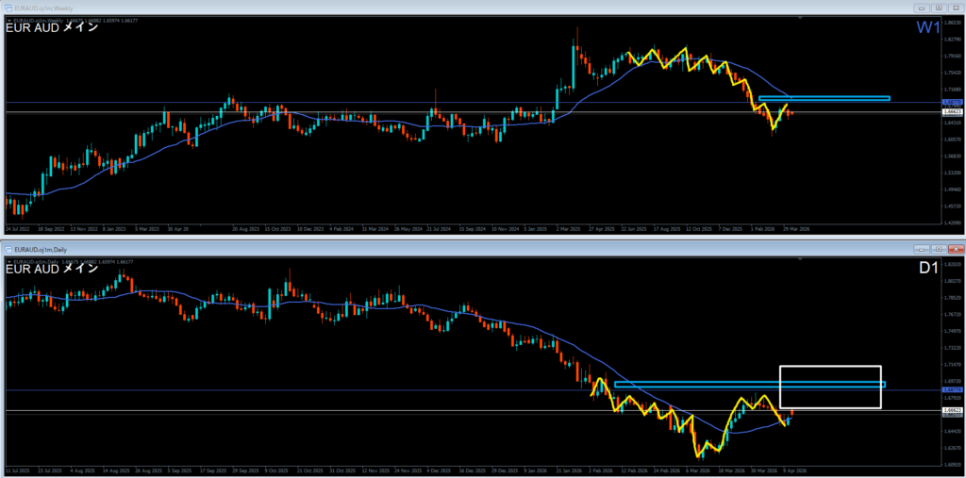The width and height of the screenshot is (966, 478).
Task: Click '9 Apr 2026' on Daily time axis
Action: pos(794,470)
